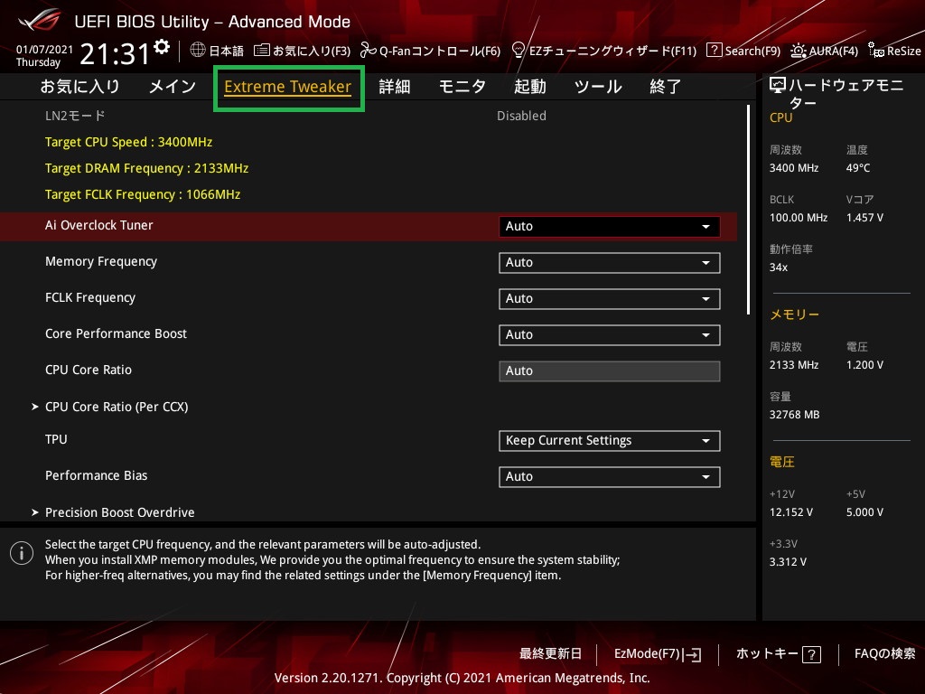This screenshot has height=694, width=925.
Task: Click the hardware monitor icon
Action: tap(778, 86)
